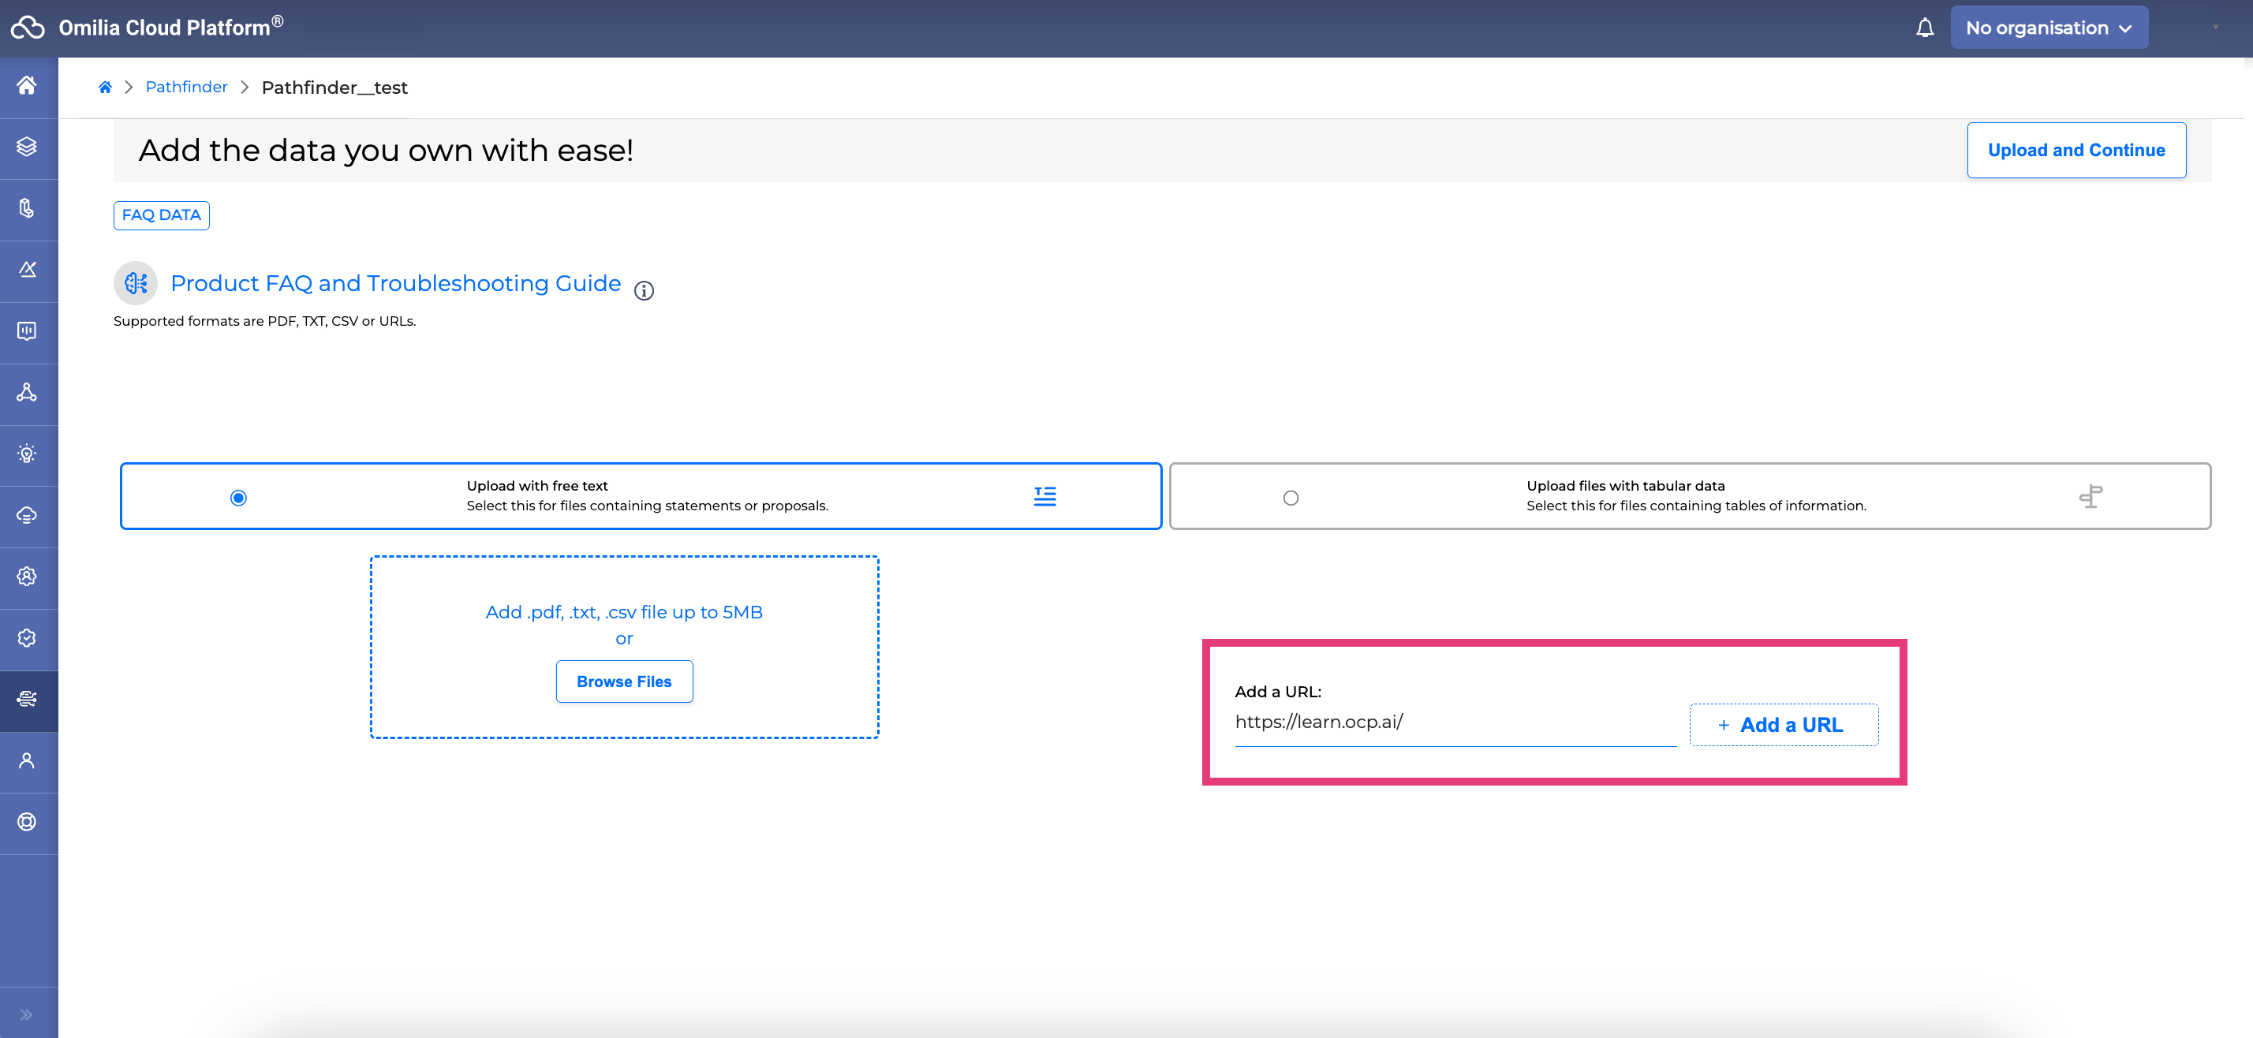Click the triangle ruler sidebar icon
The height and width of the screenshot is (1038, 2253).
(27, 269)
